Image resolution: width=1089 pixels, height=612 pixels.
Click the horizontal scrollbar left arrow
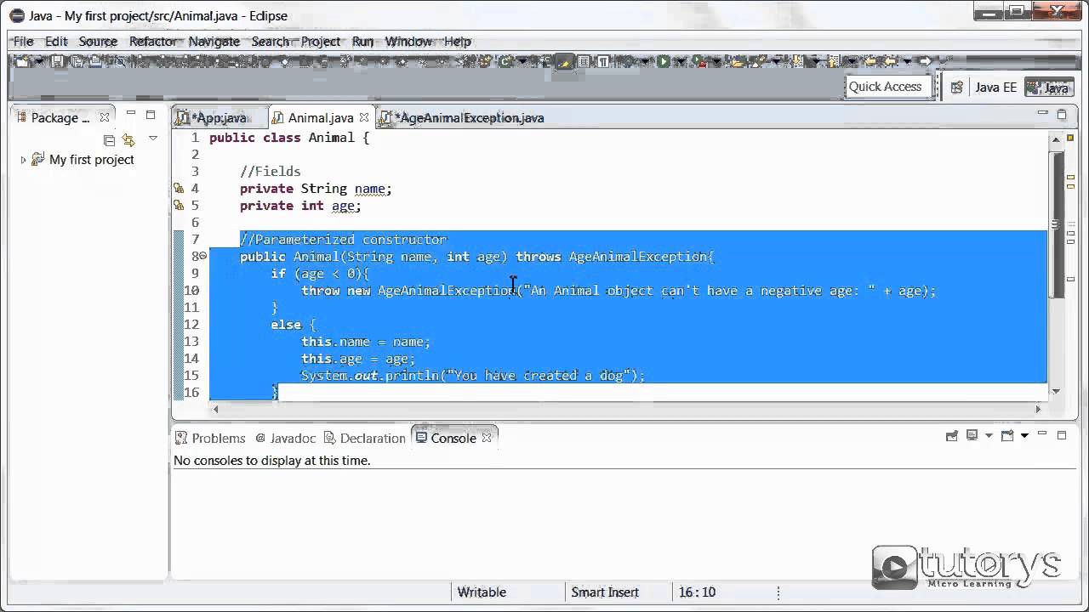click(x=214, y=409)
